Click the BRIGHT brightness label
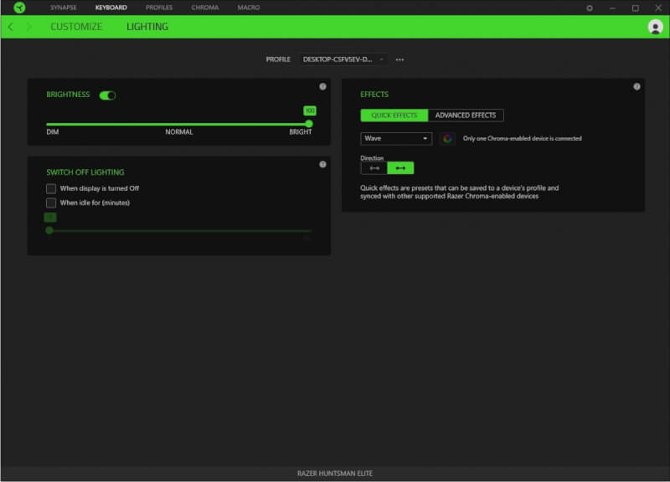The image size is (670, 482). point(301,132)
